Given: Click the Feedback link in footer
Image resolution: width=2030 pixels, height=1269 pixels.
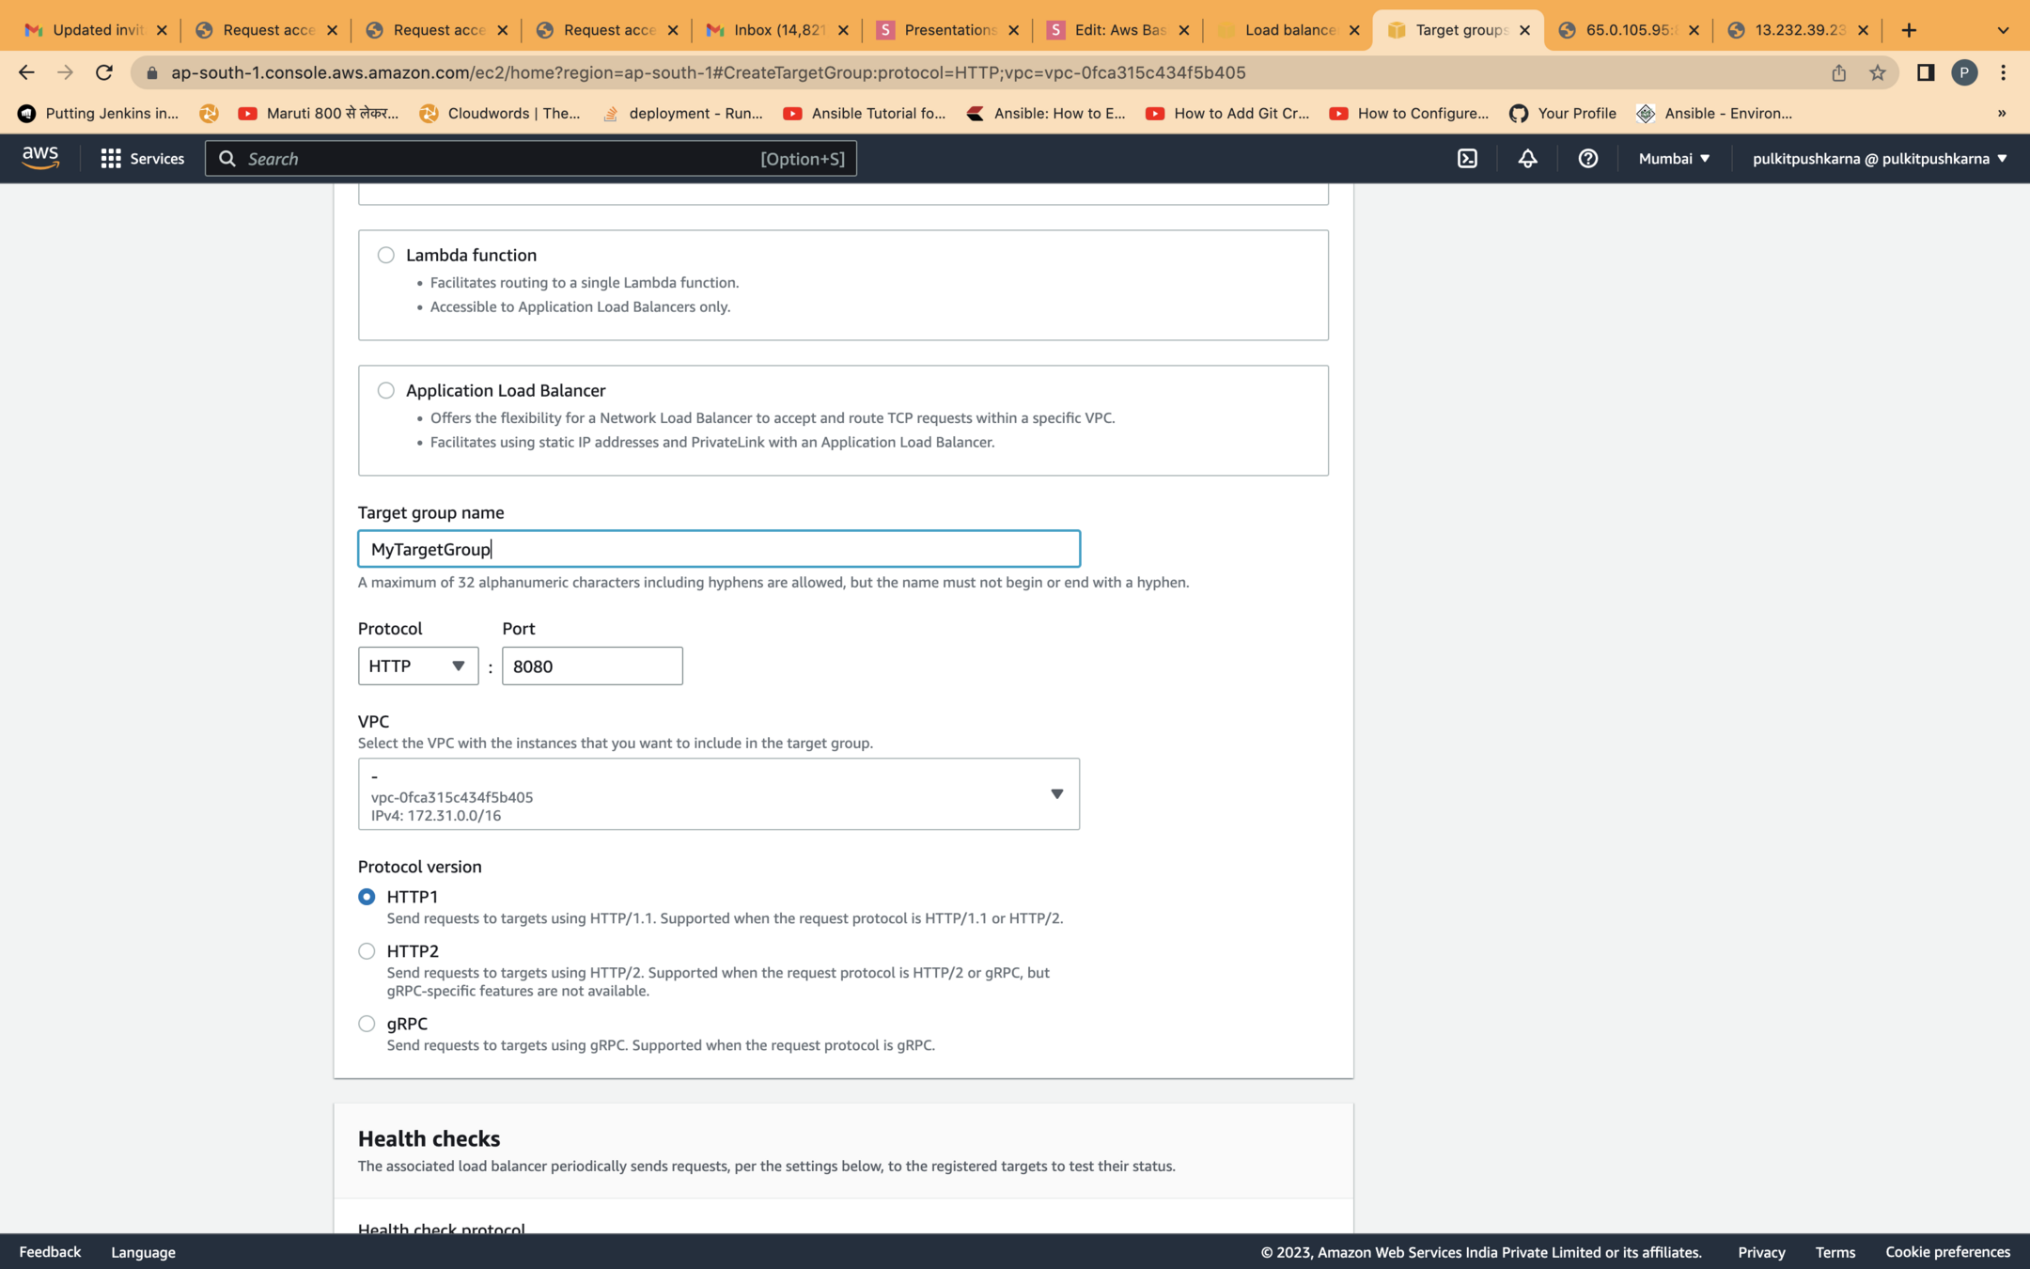Looking at the screenshot, I should coord(50,1252).
